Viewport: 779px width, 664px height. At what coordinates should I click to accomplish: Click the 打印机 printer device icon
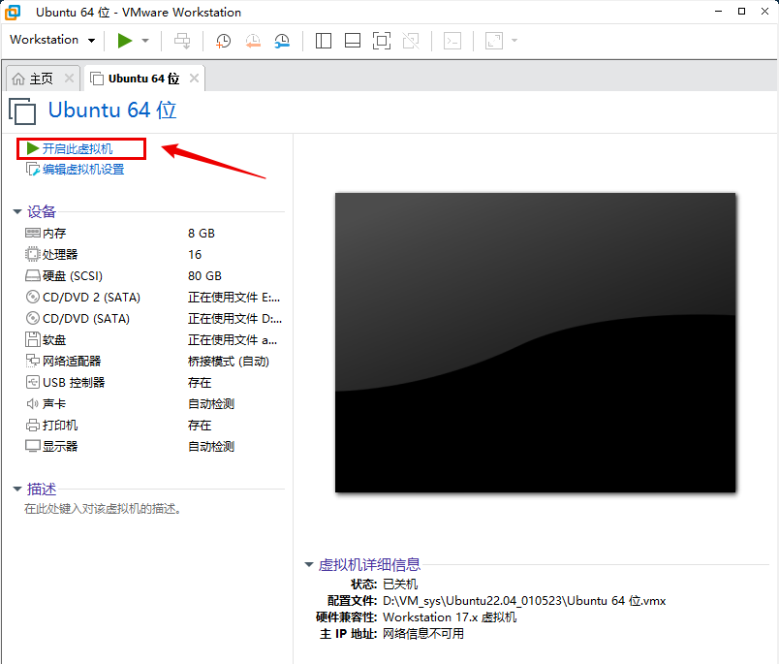[x=33, y=425]
